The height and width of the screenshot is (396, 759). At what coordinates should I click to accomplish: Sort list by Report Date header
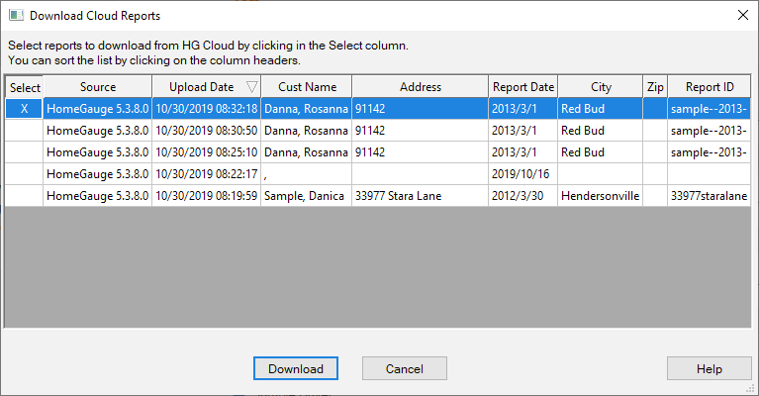(x=523, y=87)
